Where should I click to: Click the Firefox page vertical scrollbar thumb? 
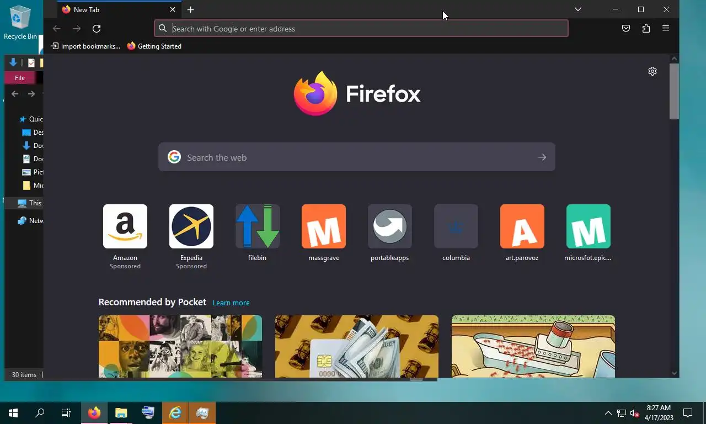pyautogui.click(x=674, y=91)
